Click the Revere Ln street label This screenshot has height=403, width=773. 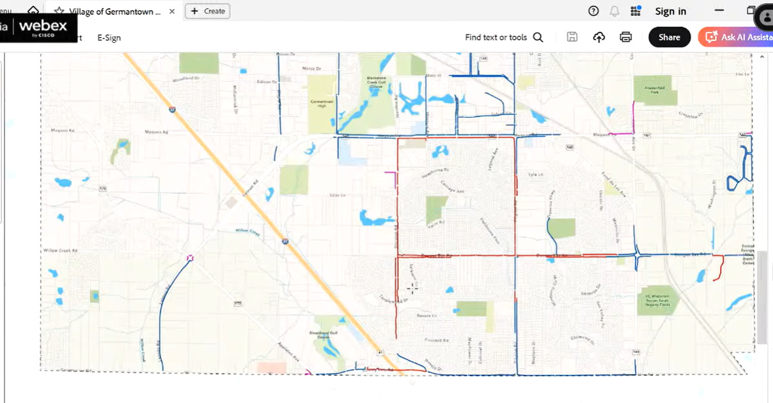[x=426, y=315]
